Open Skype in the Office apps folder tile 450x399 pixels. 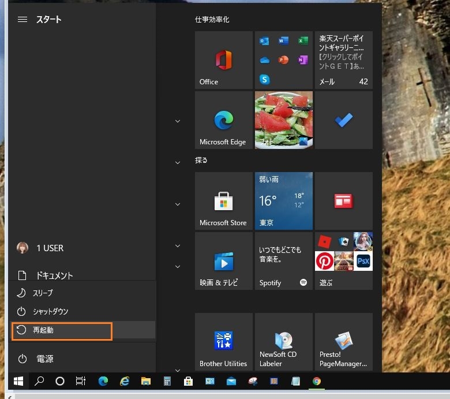264,79
